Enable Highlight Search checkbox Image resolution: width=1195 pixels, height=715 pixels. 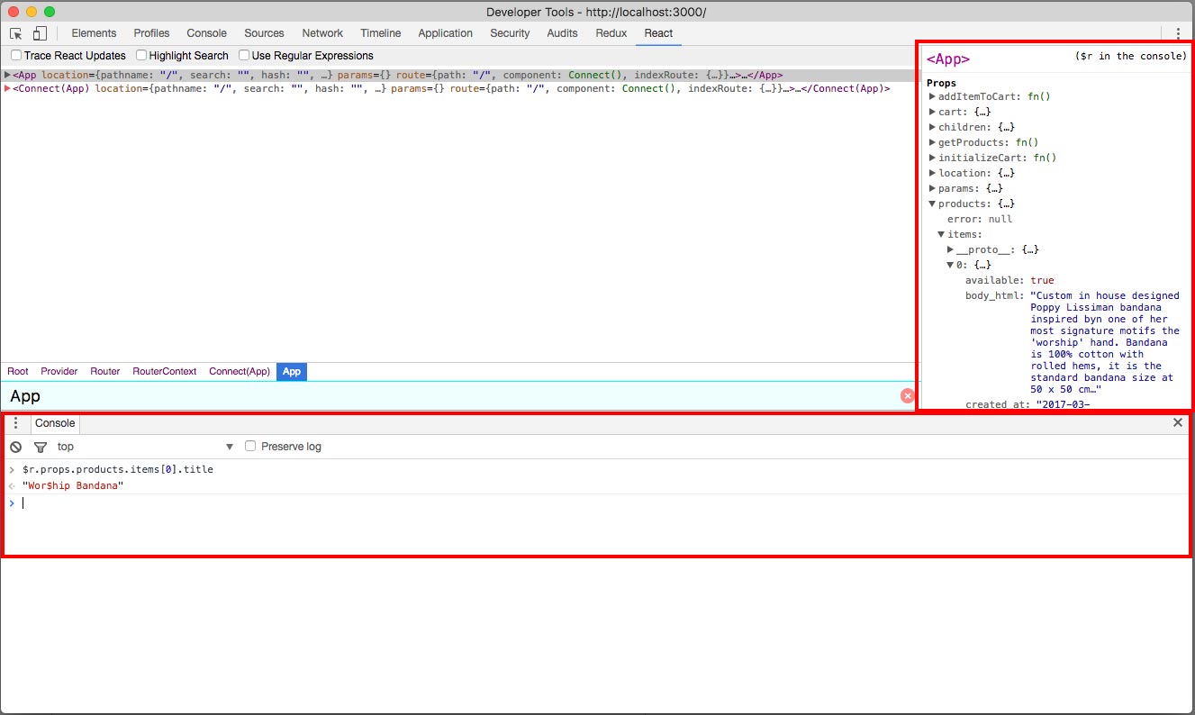click(x=141, y=56)
